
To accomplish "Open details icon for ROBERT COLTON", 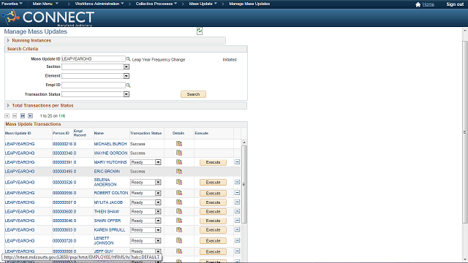I will 178,193.
